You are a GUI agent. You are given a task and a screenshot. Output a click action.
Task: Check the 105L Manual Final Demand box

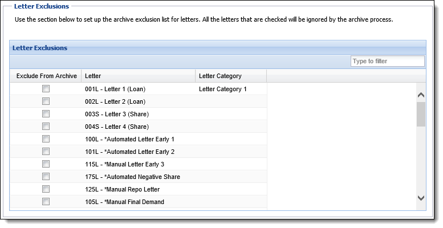click(46, 201)
